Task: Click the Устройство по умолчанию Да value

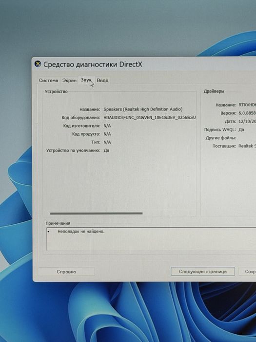Action: (106, 150)
